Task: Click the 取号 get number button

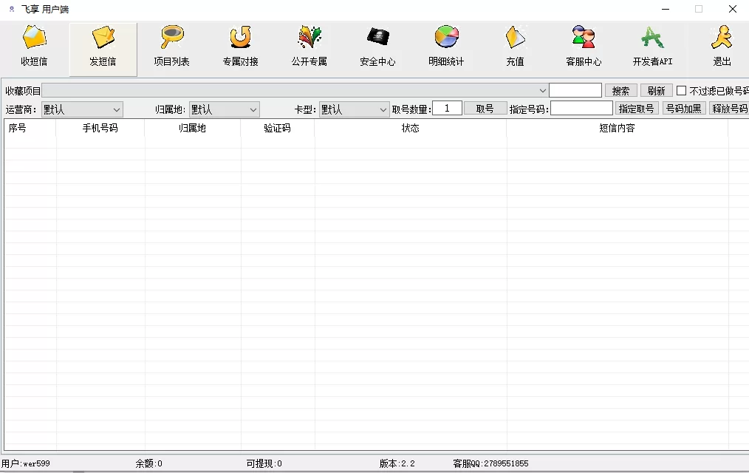Action: (485, 109)
